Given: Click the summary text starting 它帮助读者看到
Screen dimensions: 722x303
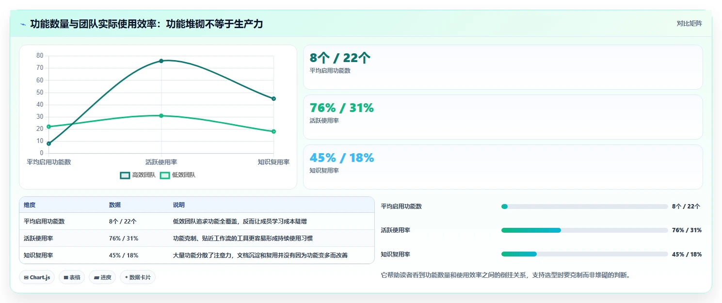Looking at the screenshot, I should pos(505,275).
